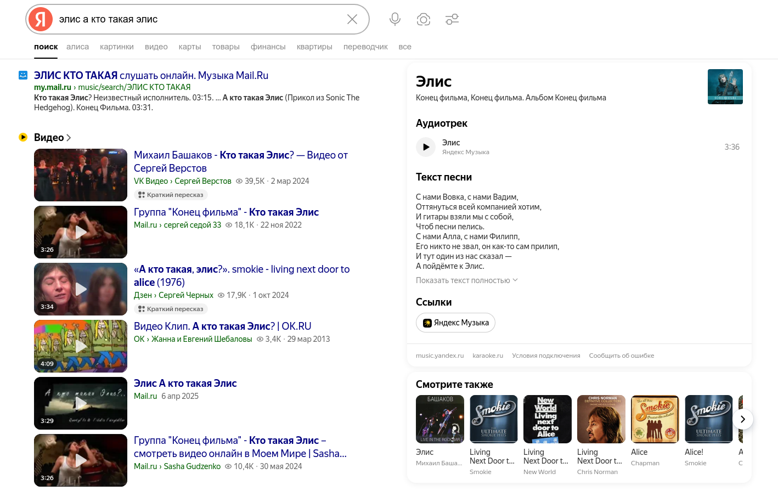Screen dimensions: 778x496
Task: Click the Элис track title in Аудиотрек
Action: (x=451, y=143)
